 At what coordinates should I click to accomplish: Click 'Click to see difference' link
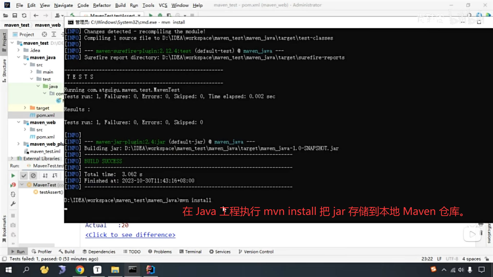point(130,235)
